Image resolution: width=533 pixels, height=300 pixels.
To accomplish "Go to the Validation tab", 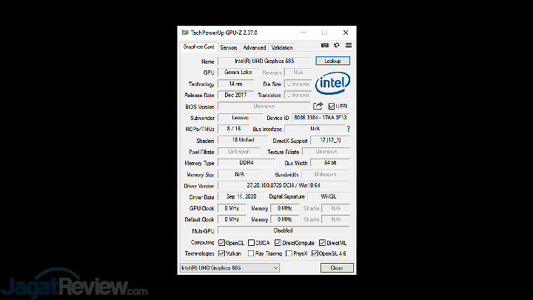I will click(x=282, y=47).
